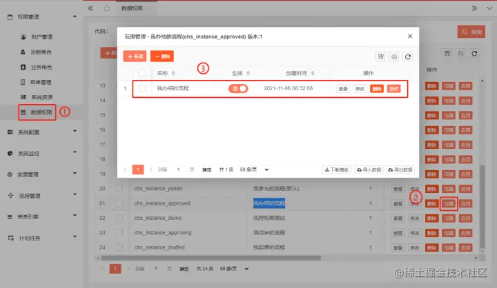Click the 下载模板 button in the dialog

click(x=336, y=169)
